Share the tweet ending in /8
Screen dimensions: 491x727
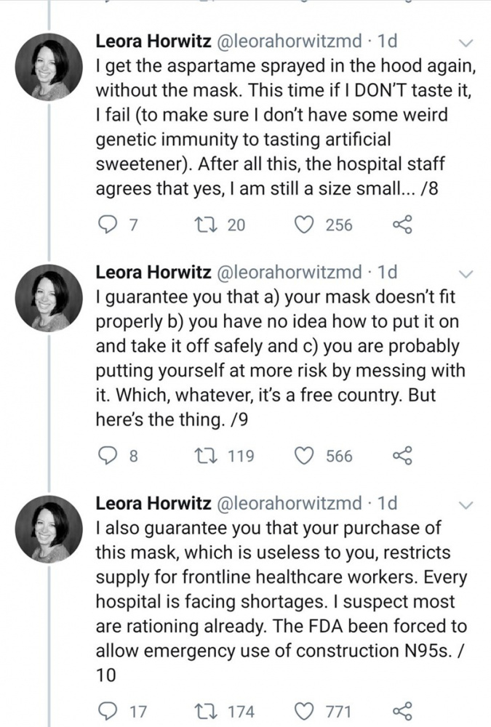click(x=402, y=225)
